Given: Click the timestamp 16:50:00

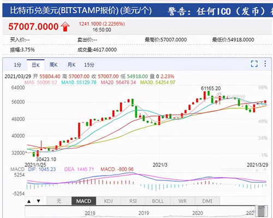Looking at the screenshot, I should click(102, 30).
